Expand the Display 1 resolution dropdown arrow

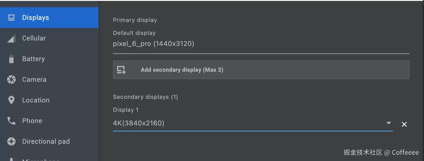[388, 123]
